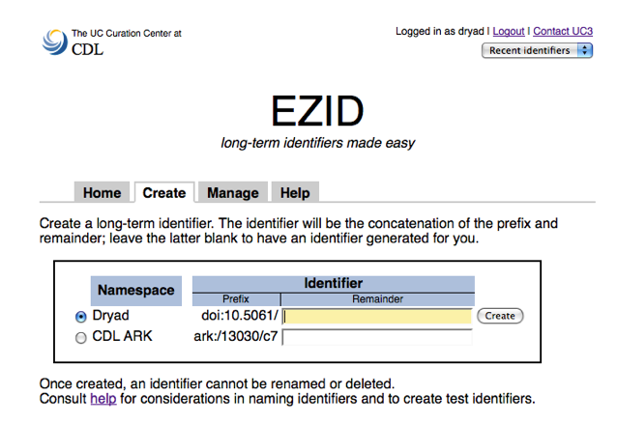Viewport: 617px width, 423px height.
Task: Open the Contact UC3 link
Action: pyautogui.click(x=563, y=31)
